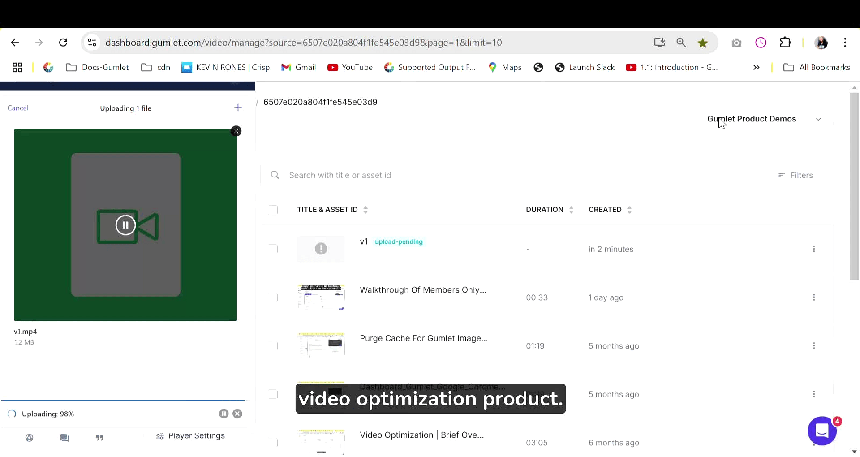The height and width of the screenshot is (457, 860).
Task: Add another file with the plus icon
Action: point(238,108)
